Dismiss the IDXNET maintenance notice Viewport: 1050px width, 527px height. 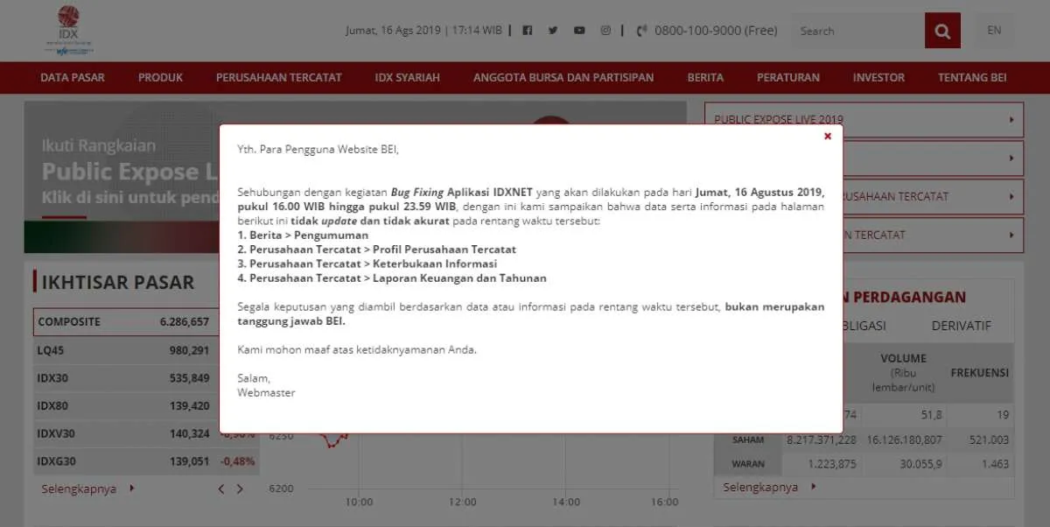click(x=828, y=137)
